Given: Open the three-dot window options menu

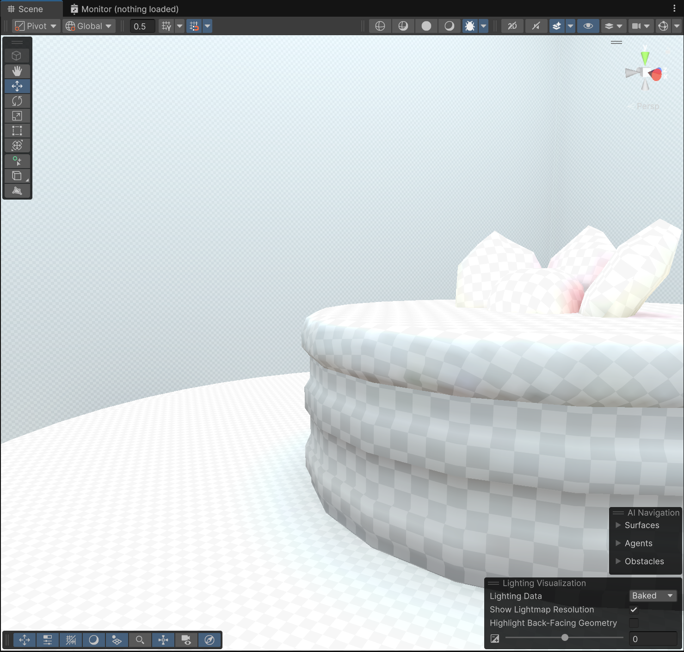Looking at the screenshot, I should tap(674, 8).
